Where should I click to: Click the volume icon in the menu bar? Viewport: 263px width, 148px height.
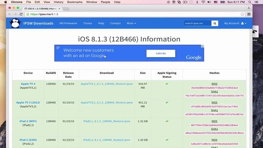coord(209,2)
